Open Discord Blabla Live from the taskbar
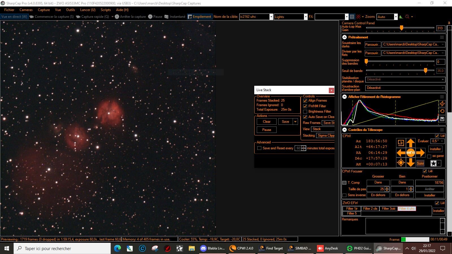The height and width of the screenshot is (254, 452). [213, 248]
